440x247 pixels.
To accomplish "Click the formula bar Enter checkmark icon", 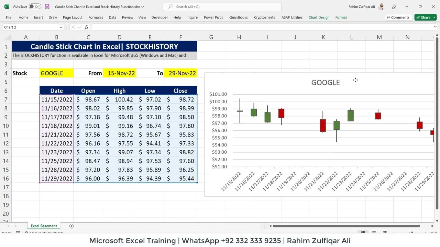I will [x=80, y=27].
